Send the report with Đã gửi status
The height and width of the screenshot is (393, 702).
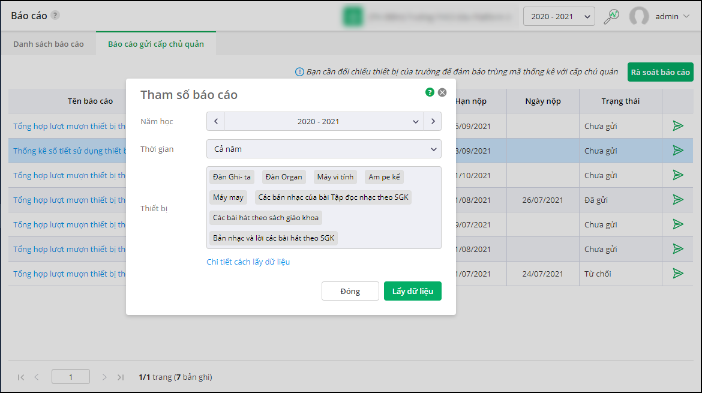[x=678, y=200]
